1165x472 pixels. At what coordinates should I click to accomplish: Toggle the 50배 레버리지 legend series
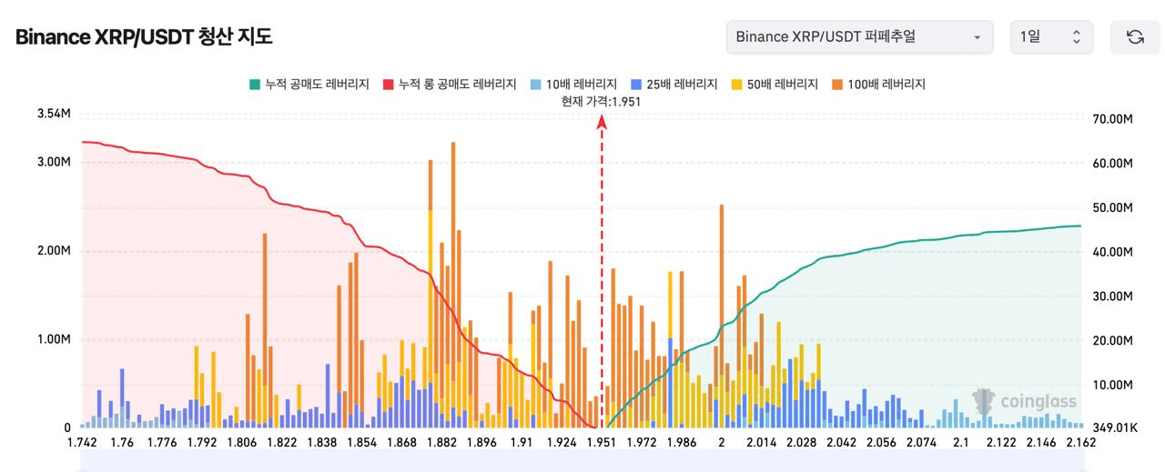[x=775, y=84]
